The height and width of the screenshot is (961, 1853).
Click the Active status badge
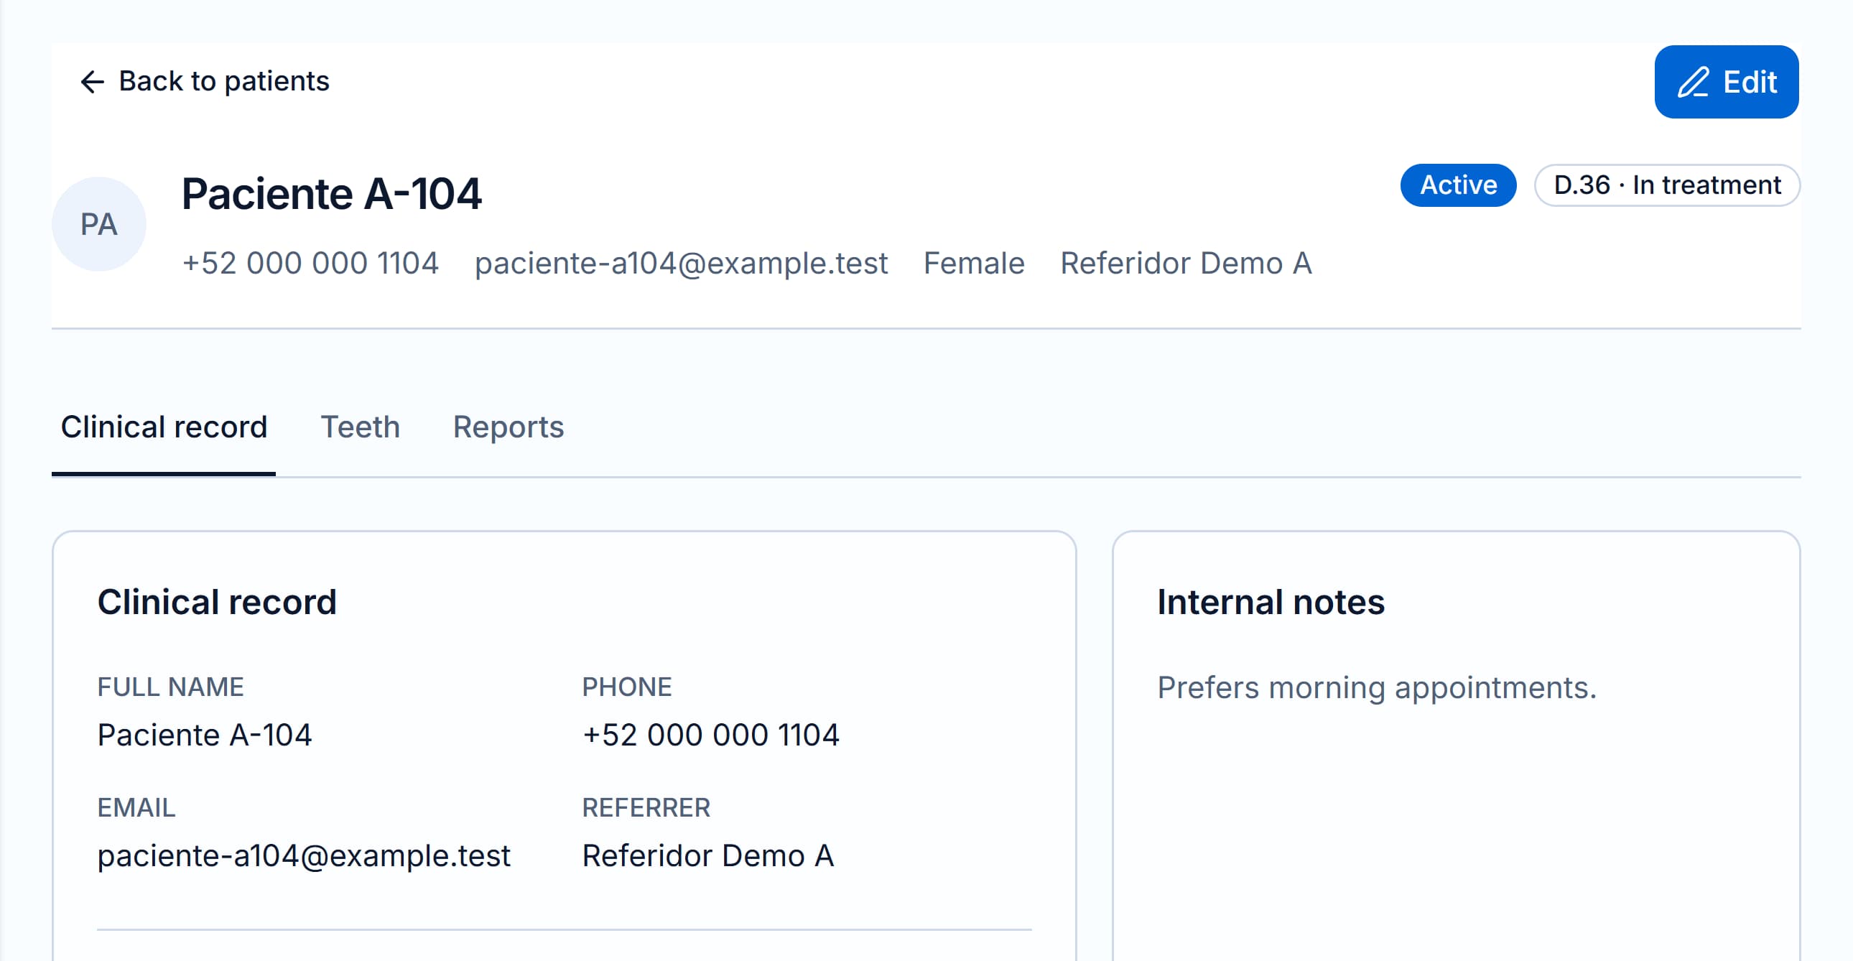1458,185
